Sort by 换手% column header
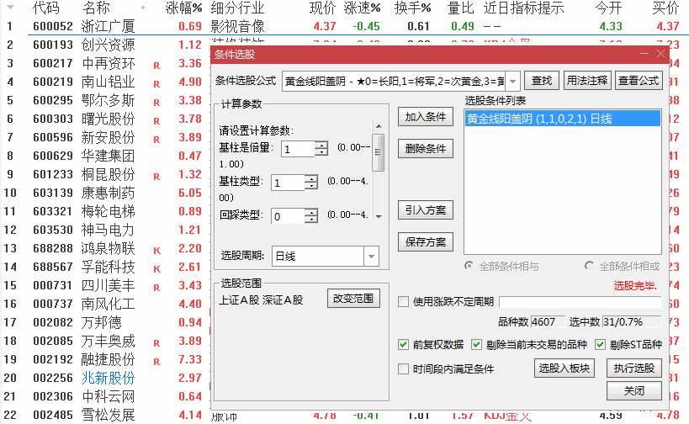The width and height of the screenshot is (689, 424). pyautogui.click(x=412, y=8)
